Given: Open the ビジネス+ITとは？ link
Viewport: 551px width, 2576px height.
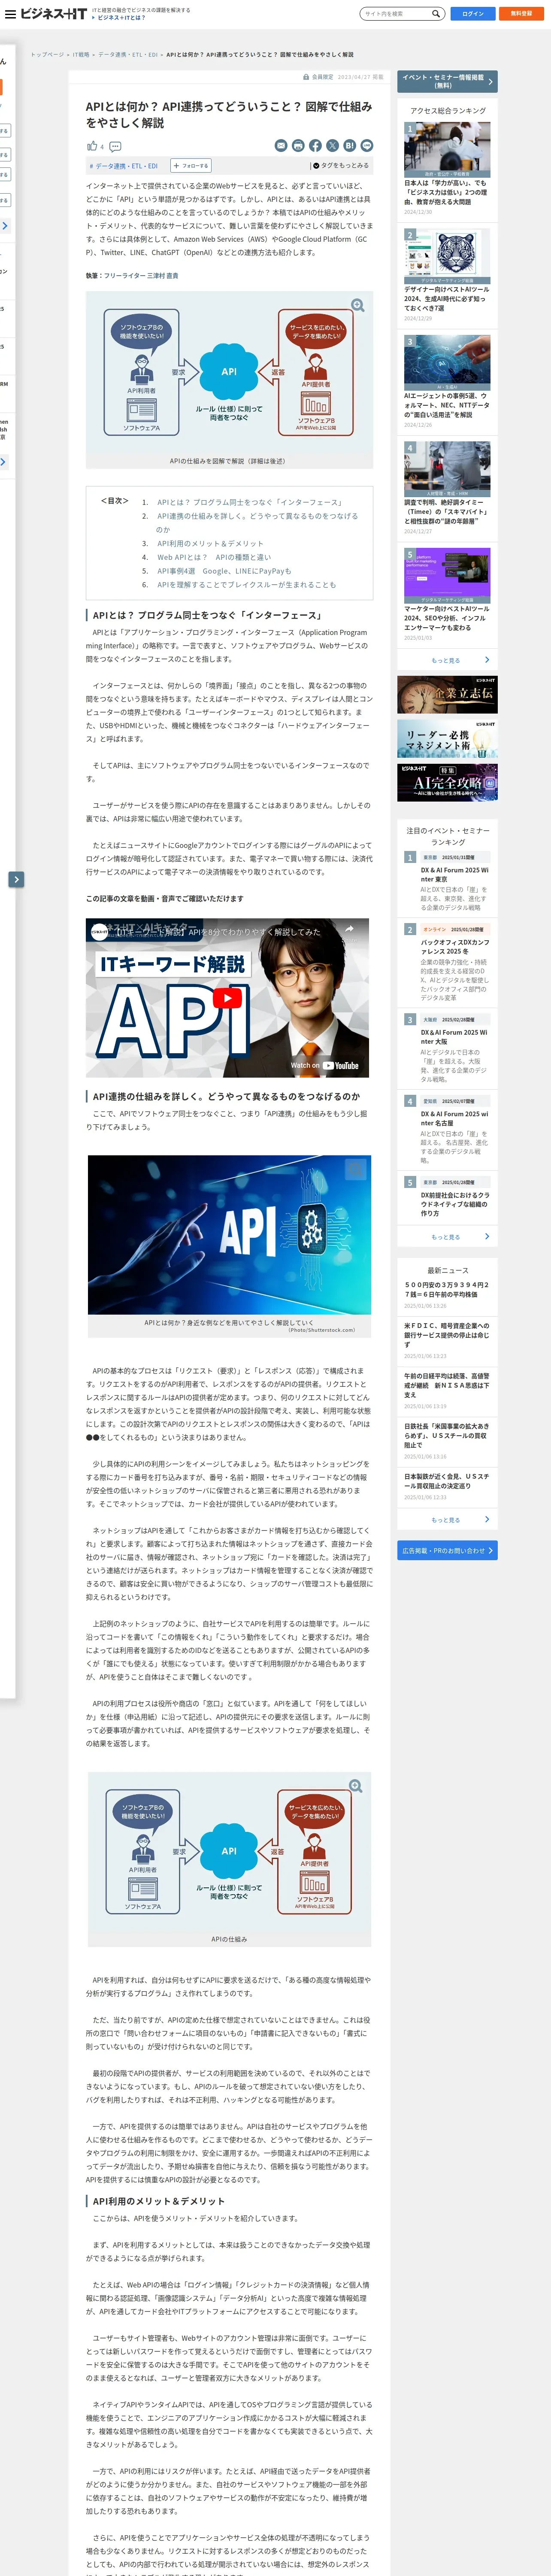Looking at the screenshot, I should click(x=121, y=18).
